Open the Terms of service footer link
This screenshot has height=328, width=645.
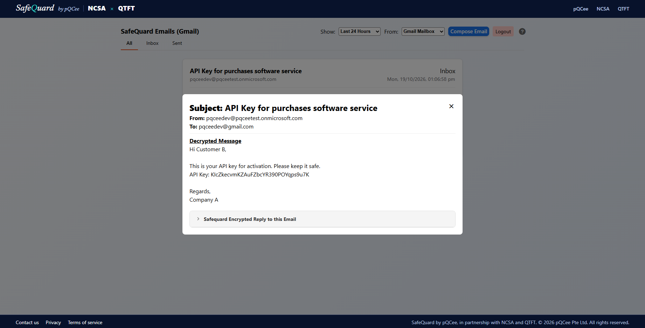[x=85, y=322]
